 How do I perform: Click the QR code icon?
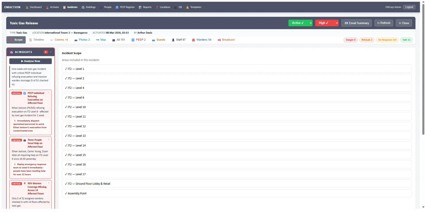tap(176, 7)
